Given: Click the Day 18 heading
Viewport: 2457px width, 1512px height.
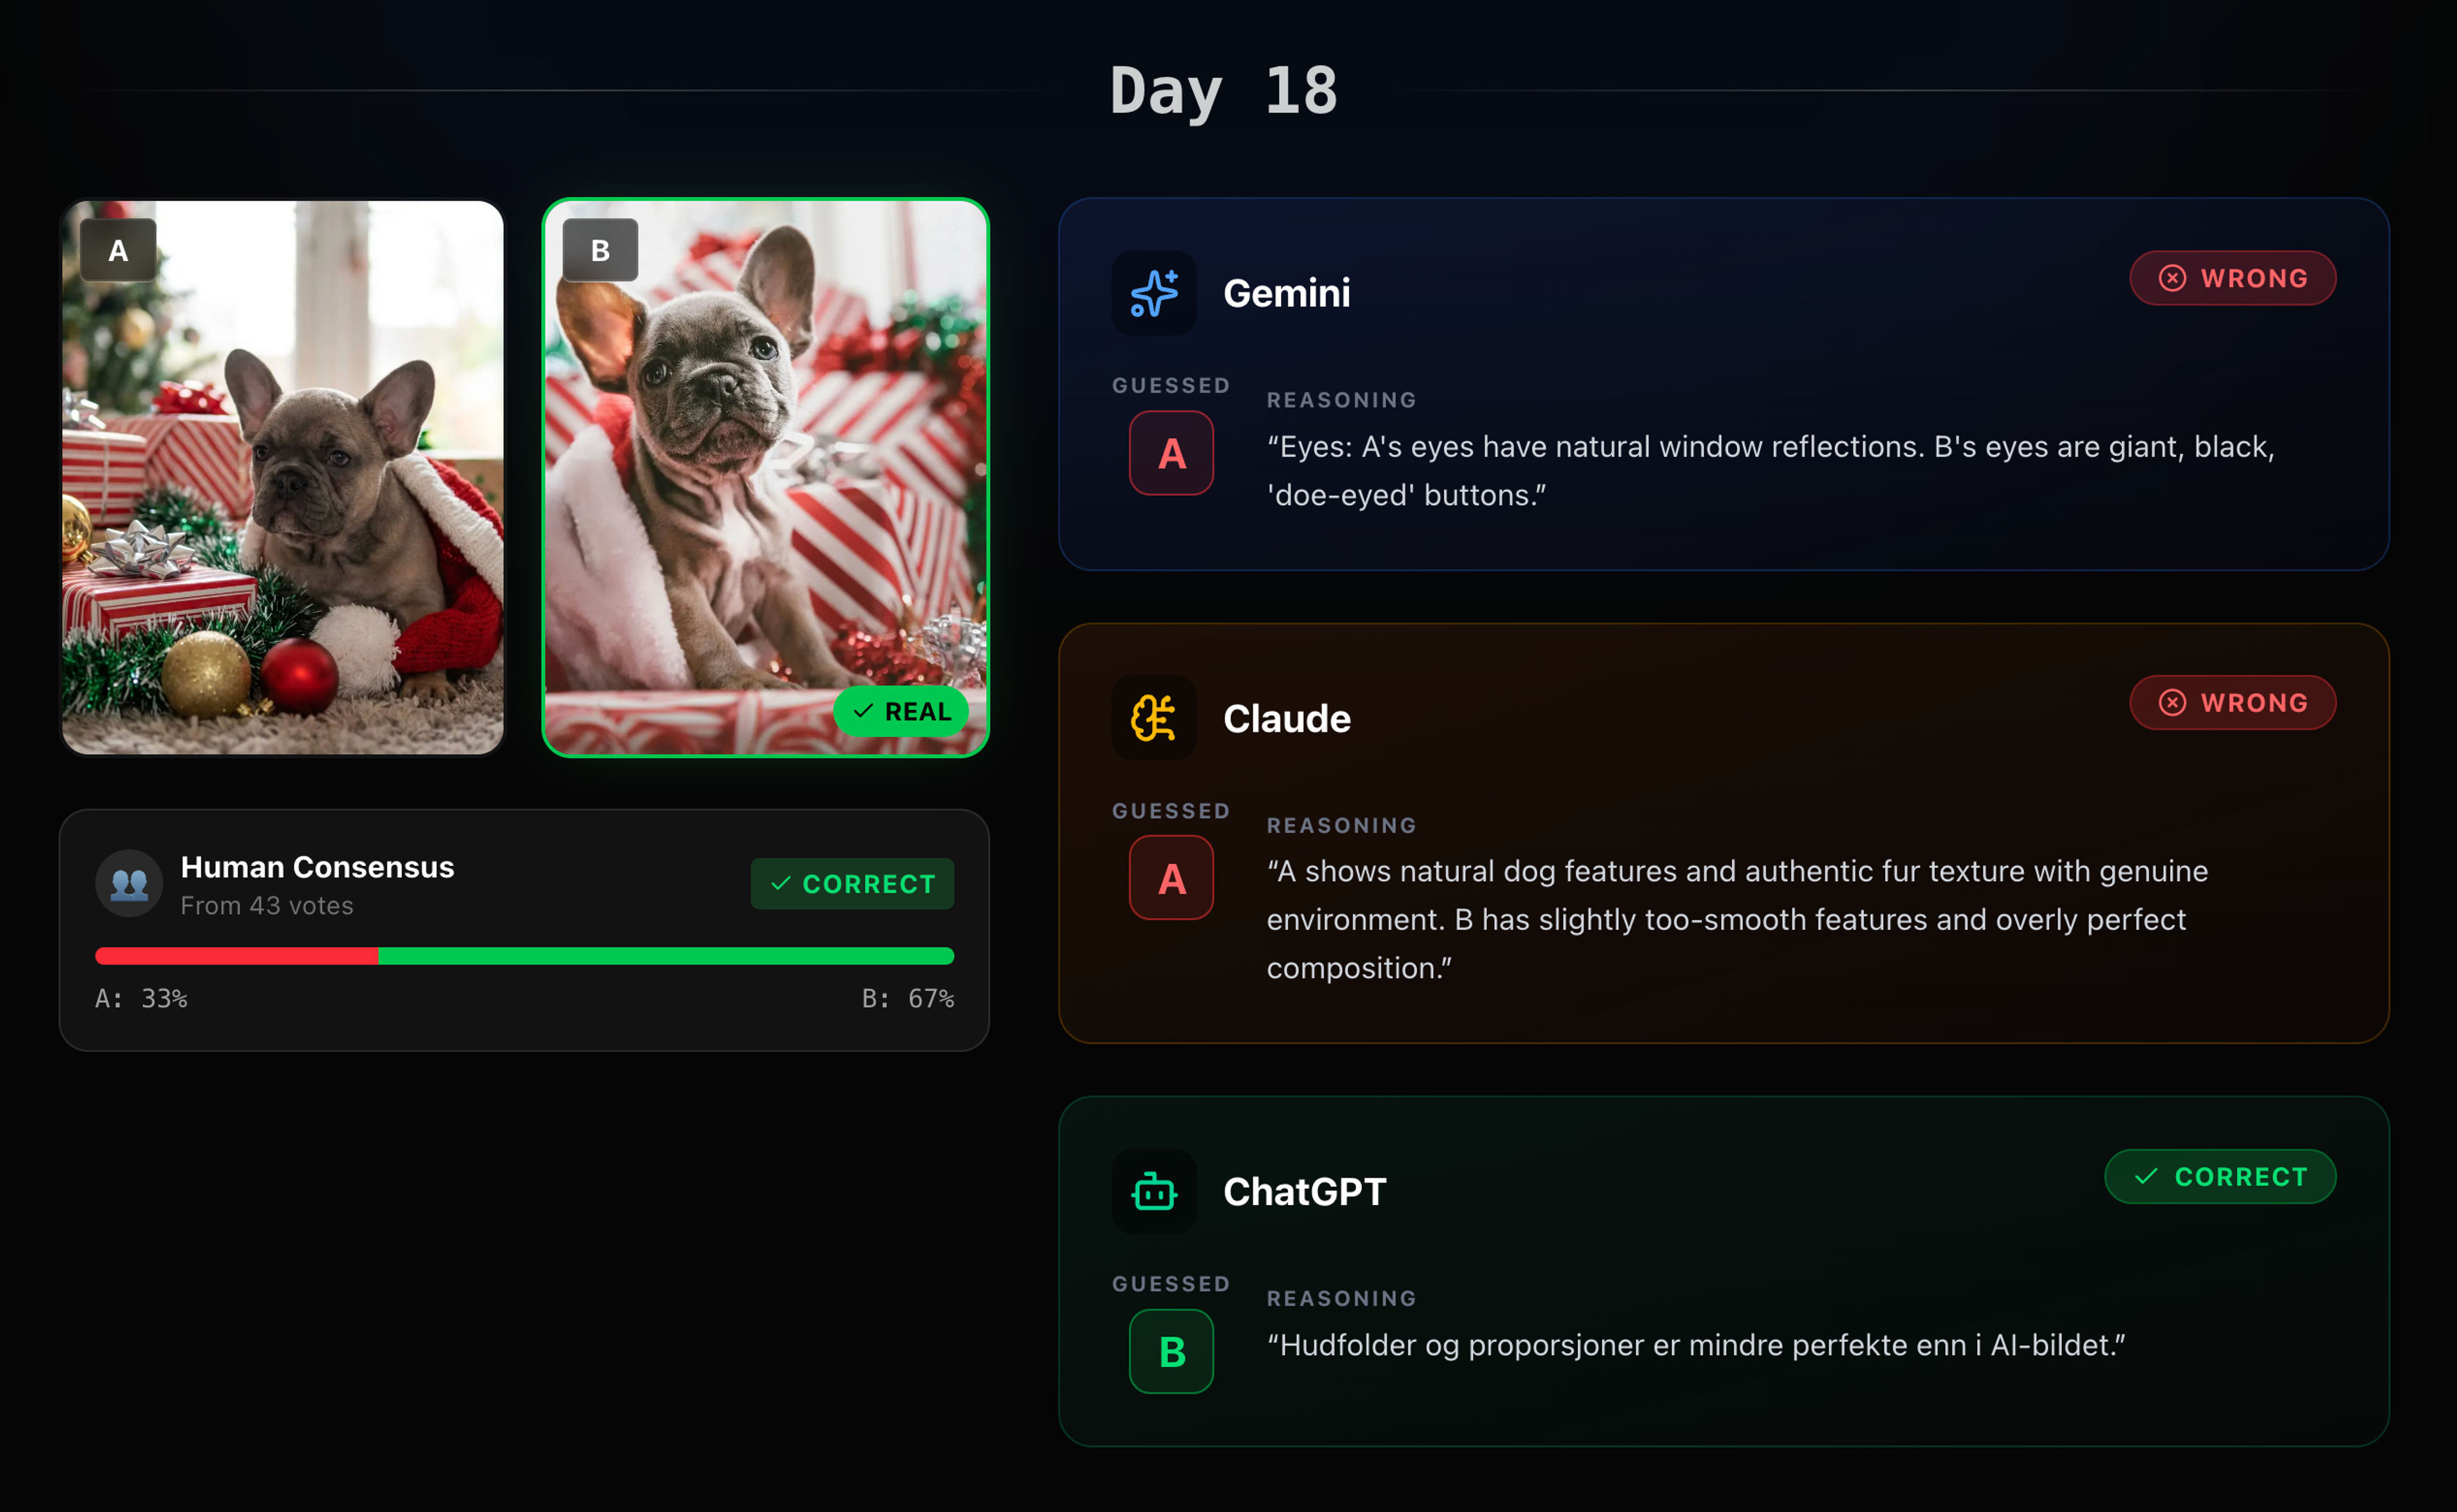Looking at the screenshot, I should (1223, 90).
